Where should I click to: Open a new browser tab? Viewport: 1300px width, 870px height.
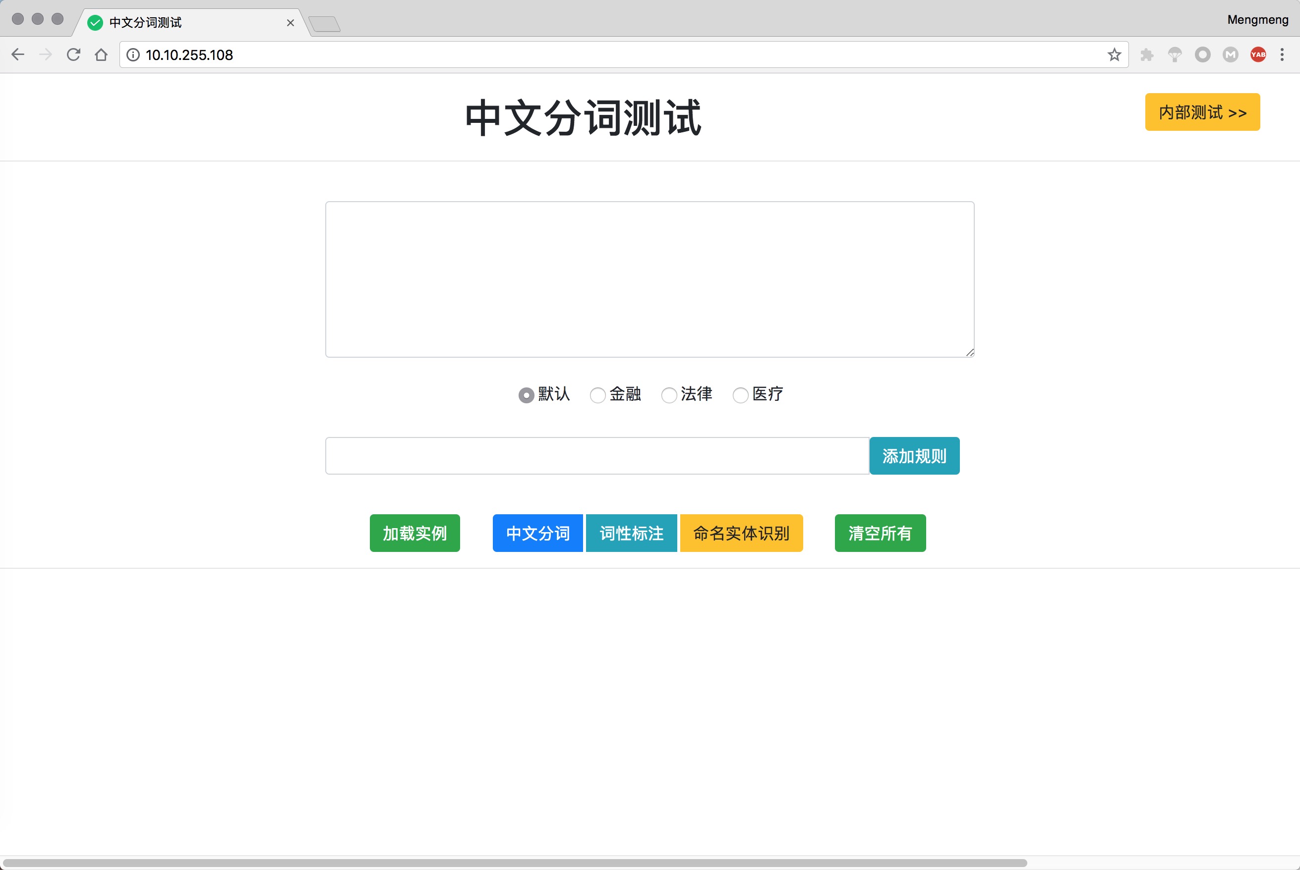tap(324, 24)
